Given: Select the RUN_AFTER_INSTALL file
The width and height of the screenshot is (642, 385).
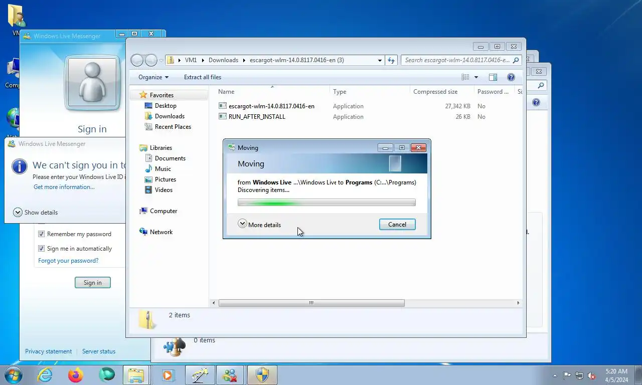Looking at the screenshot, I should (257, 117).
